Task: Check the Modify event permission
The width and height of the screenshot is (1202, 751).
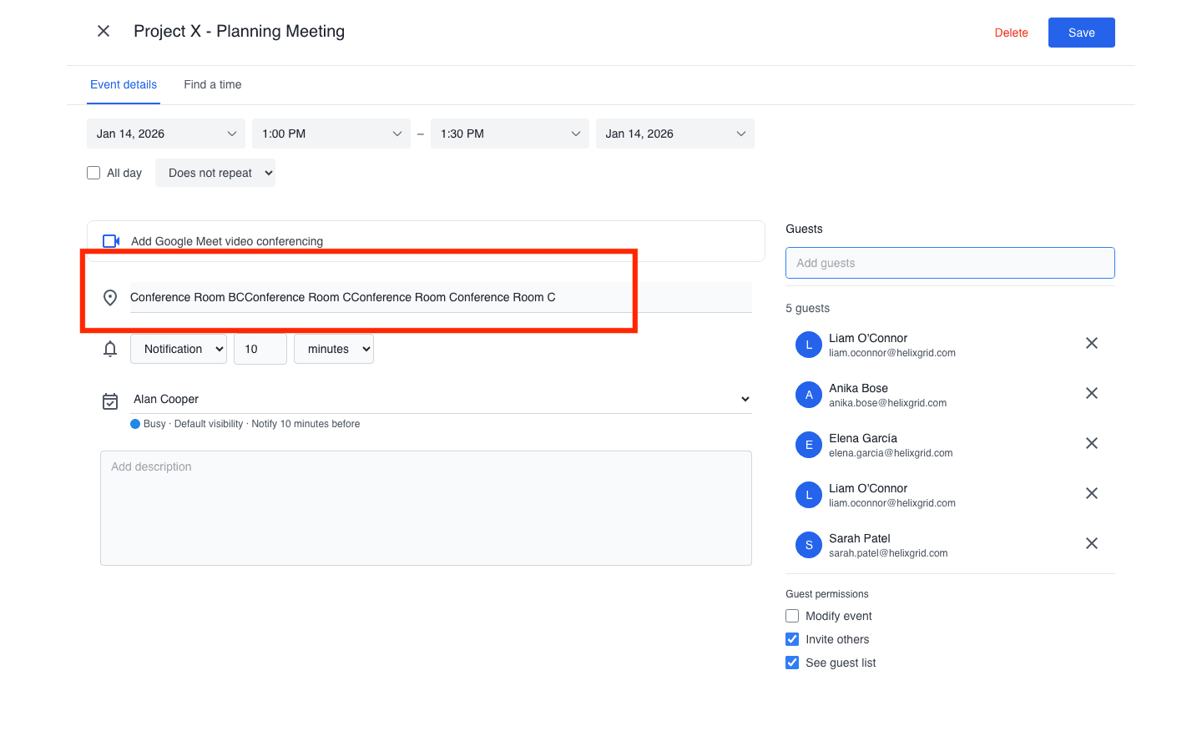Action: pyautogui.click(x=792, y=616)
